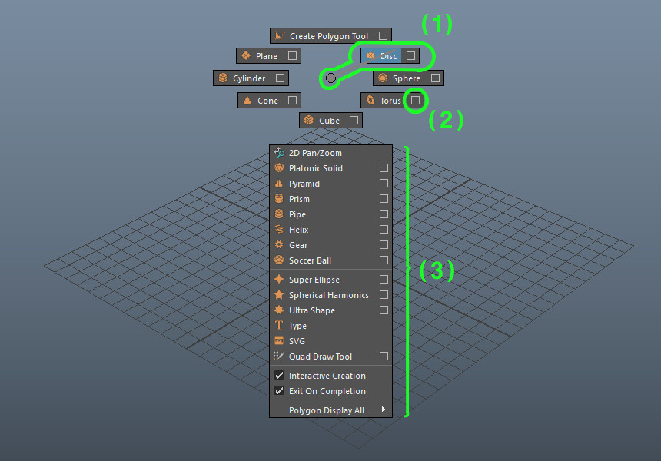Click the Plane primitive icon
This screenshot has height=461, width=661.
pos(246,55)
